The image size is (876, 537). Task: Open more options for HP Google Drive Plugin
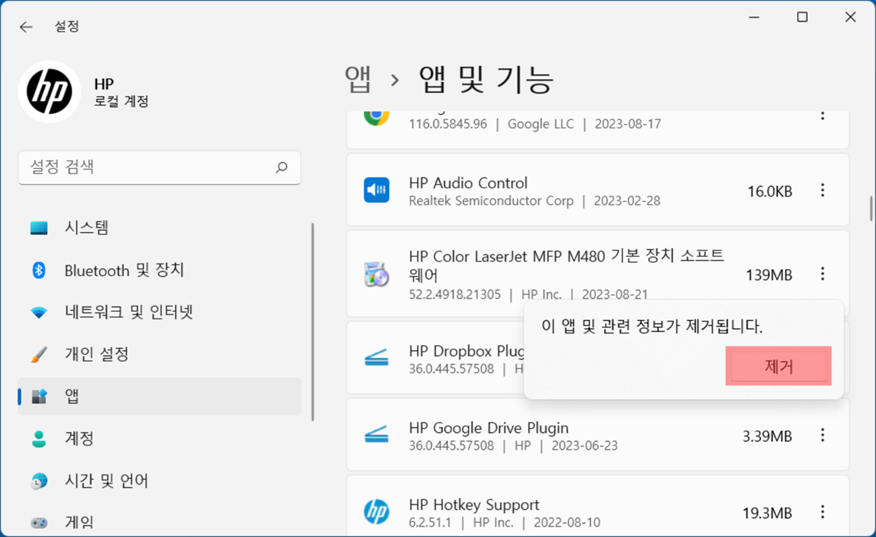822,435
